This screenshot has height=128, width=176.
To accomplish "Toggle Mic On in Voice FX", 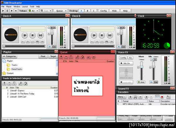I will pos(126,63).
